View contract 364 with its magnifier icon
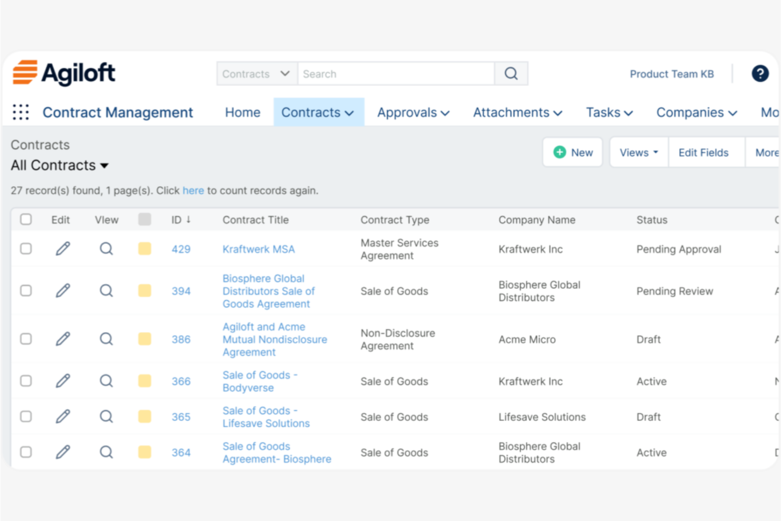The image size is (781, 521). [106, 452]
